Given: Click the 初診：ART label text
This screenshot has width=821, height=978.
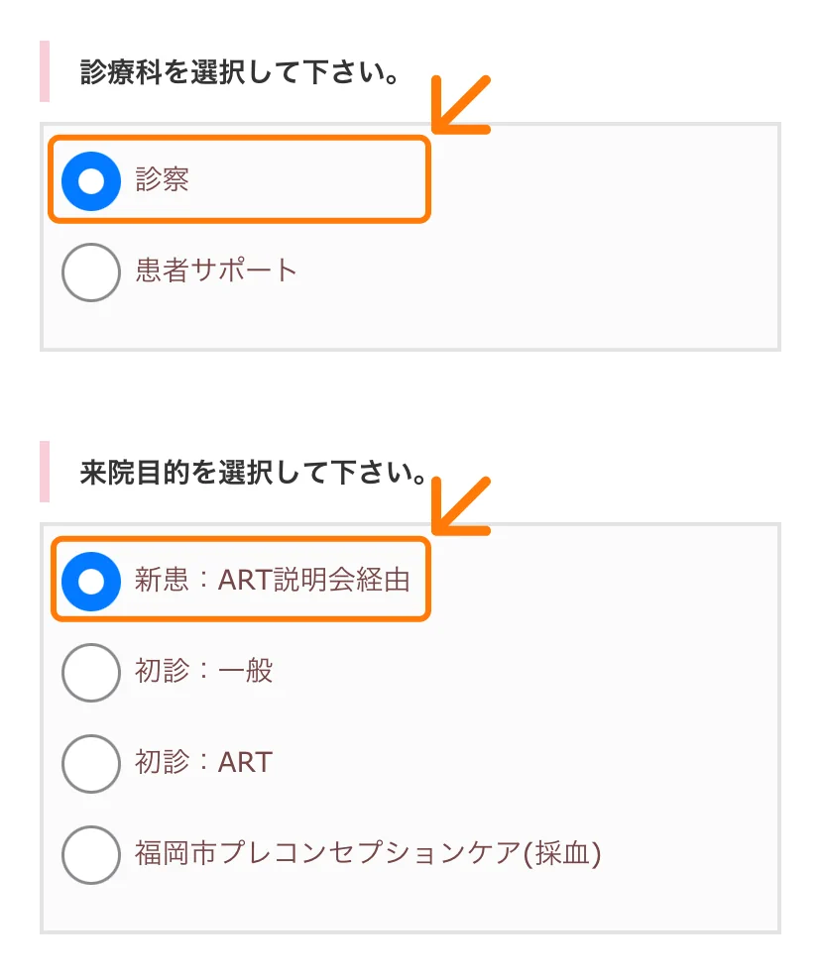Looking at the screenshot, I should 203,763.
